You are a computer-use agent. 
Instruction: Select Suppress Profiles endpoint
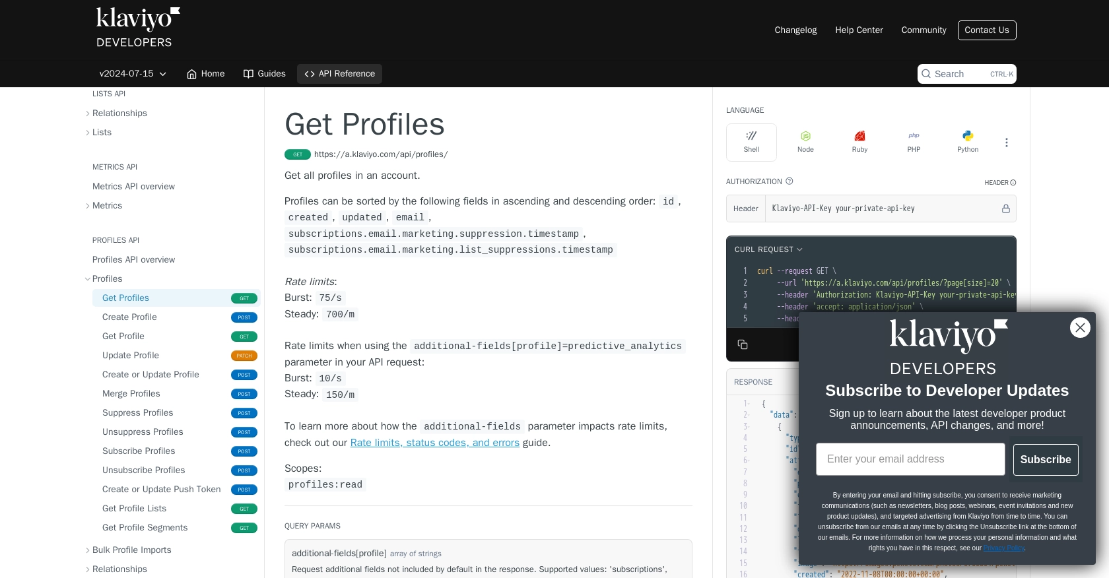click(176, 413)
